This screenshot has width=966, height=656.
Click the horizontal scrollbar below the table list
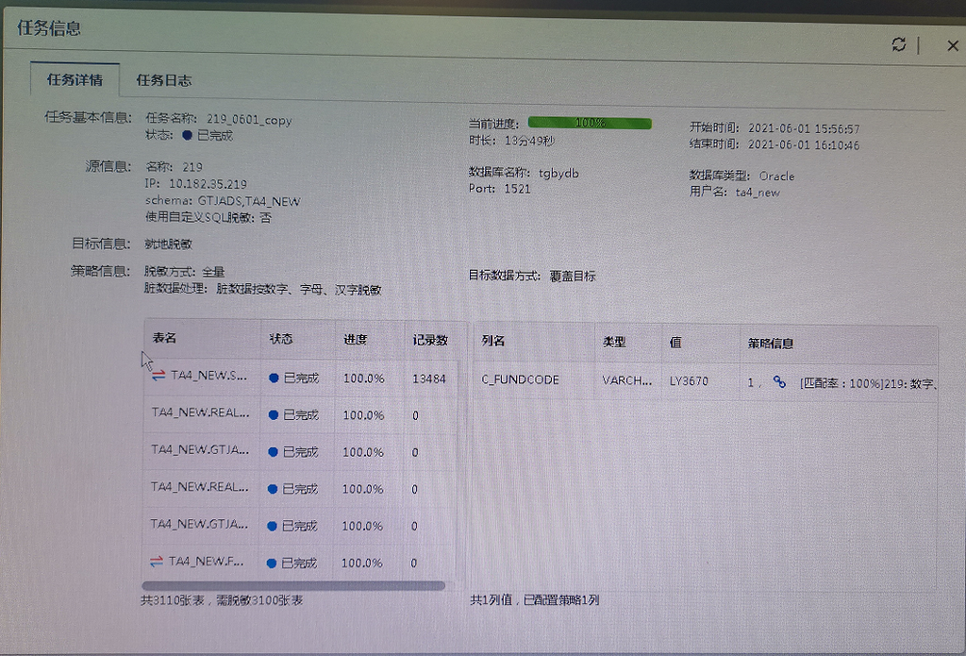point(294,585)
